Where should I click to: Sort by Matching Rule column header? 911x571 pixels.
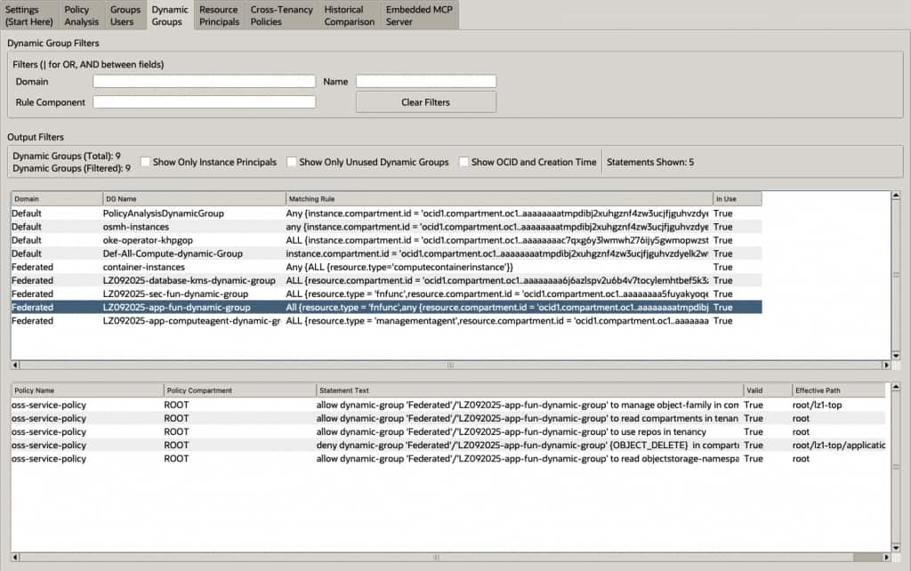coord(499,198)
